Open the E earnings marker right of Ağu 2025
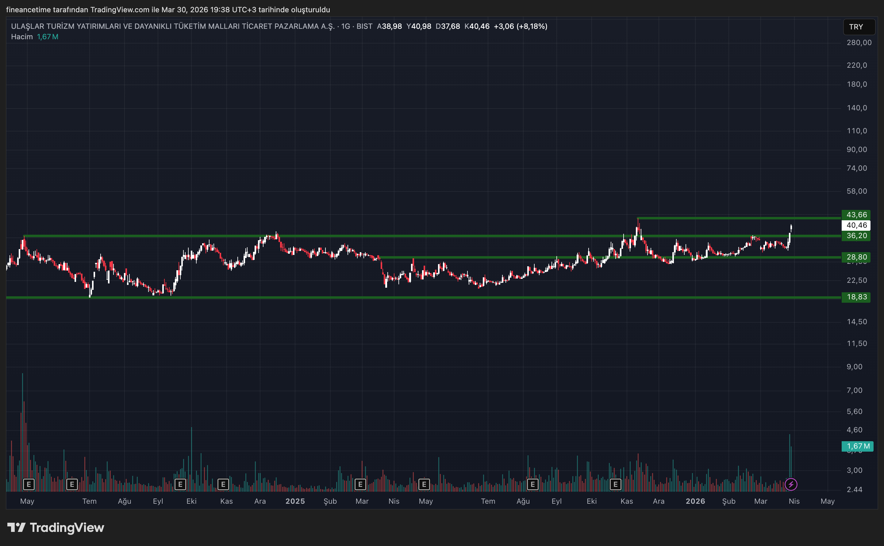 [532, 484]
